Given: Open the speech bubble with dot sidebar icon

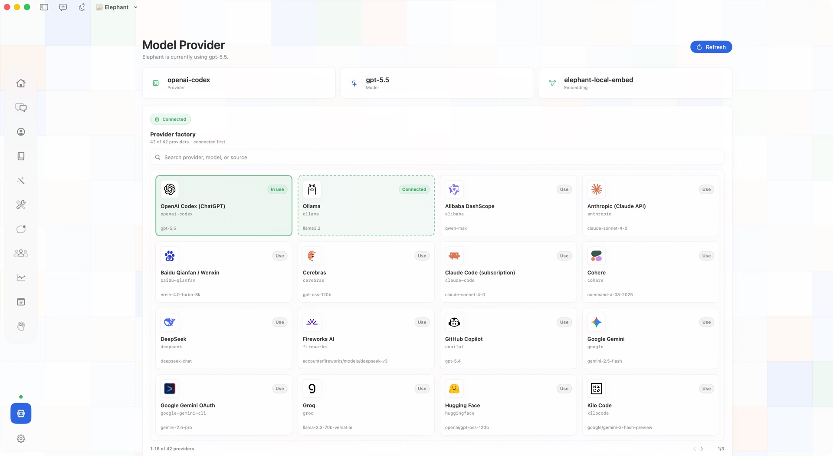Looking at the screenshot, I should coord(21,229).
